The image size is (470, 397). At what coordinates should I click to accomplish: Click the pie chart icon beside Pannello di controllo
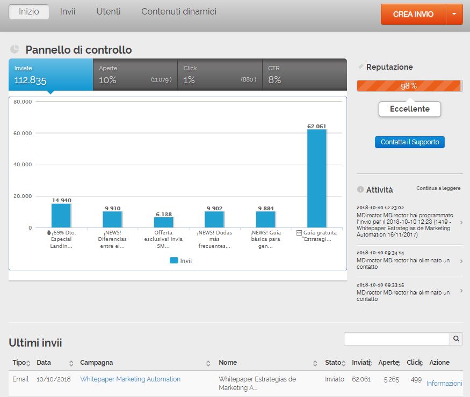pos(15,49)
